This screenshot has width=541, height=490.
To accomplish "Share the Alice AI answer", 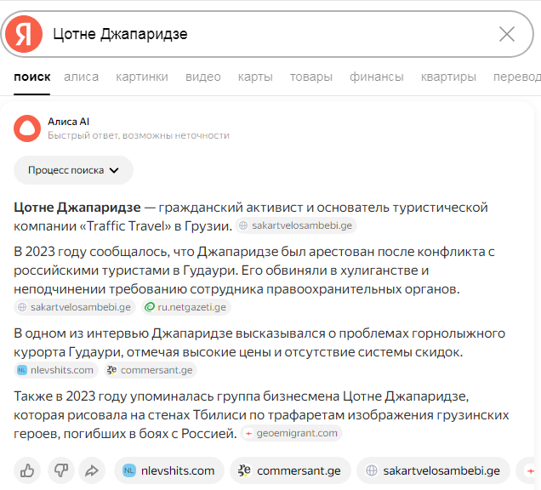I will (x=92, y=470).
